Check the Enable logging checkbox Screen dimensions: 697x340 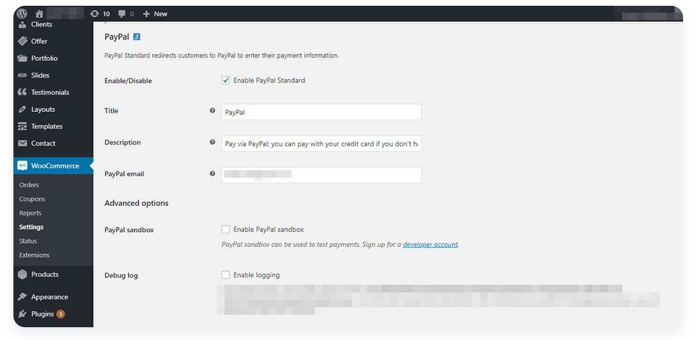pyautogui.click(x=226, y=275)
